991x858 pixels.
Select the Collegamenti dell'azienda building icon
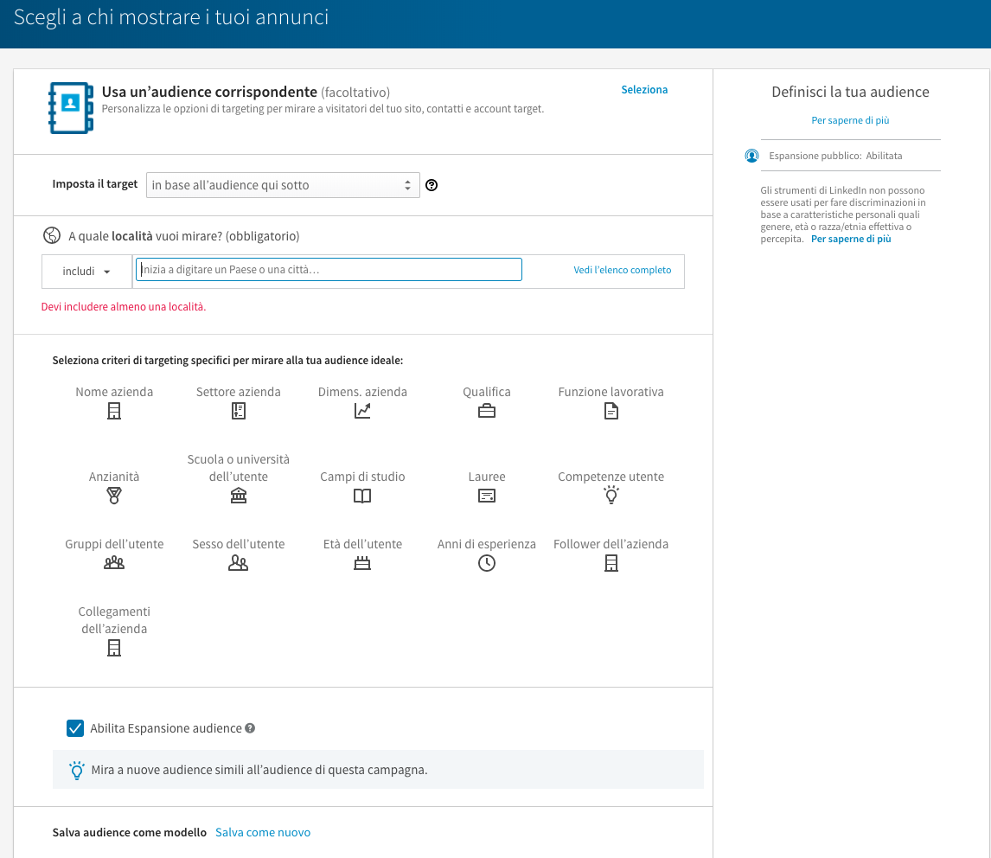pos(114,648)
